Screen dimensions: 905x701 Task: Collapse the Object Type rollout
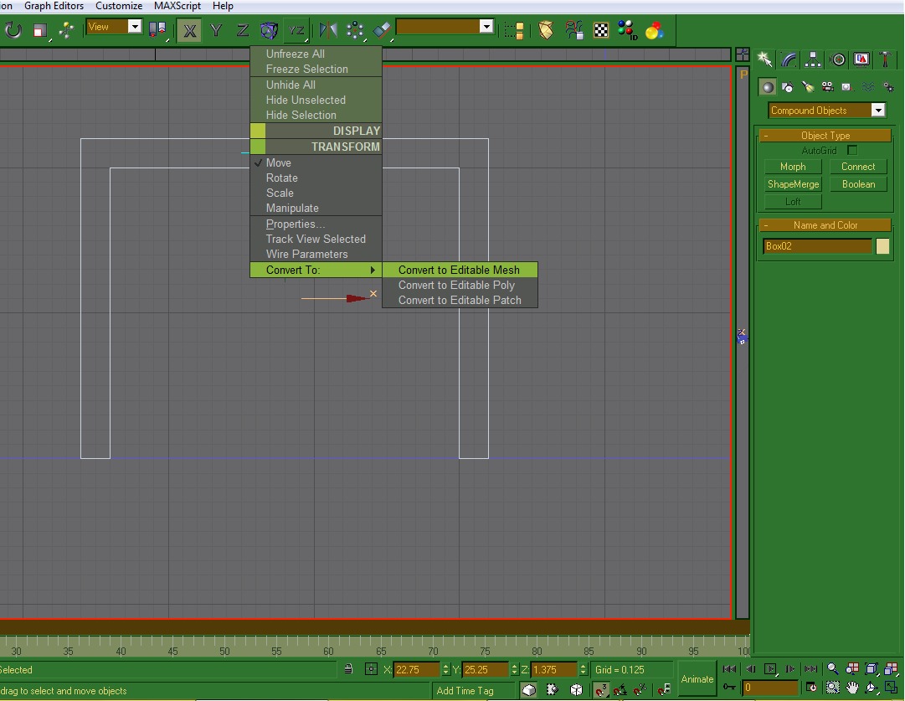coord(825,135)
